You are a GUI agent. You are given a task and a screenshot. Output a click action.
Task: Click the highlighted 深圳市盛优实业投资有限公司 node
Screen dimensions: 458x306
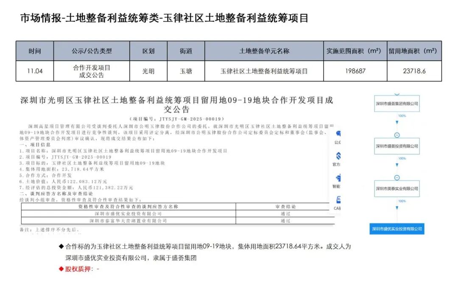click(x=397, y=229)
